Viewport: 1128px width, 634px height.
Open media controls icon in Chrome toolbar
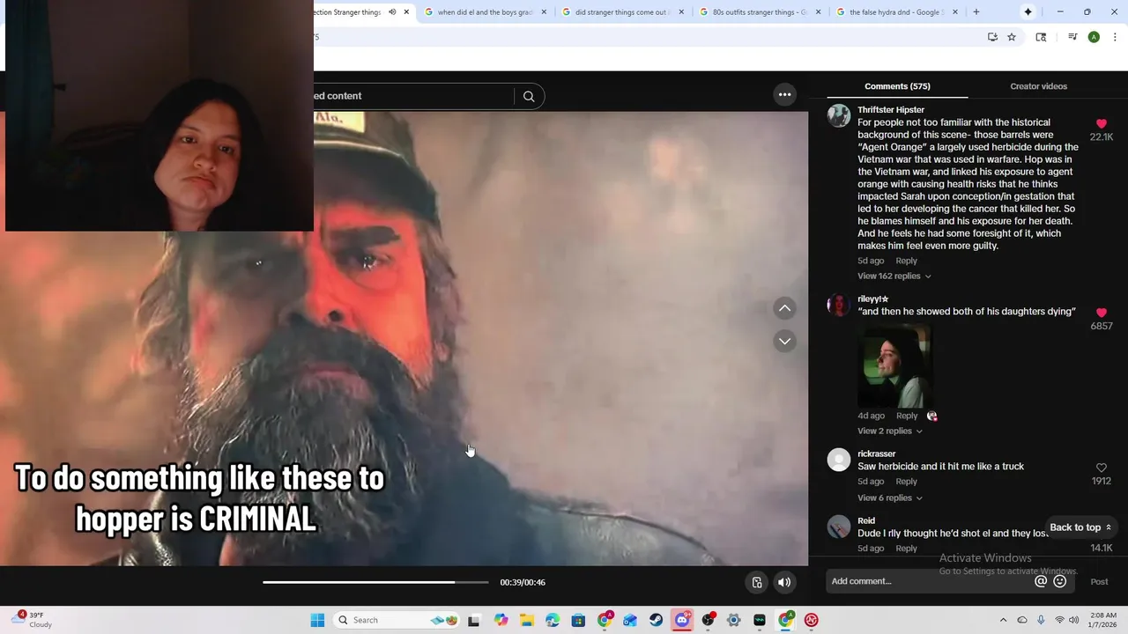tap(1072, 37)
